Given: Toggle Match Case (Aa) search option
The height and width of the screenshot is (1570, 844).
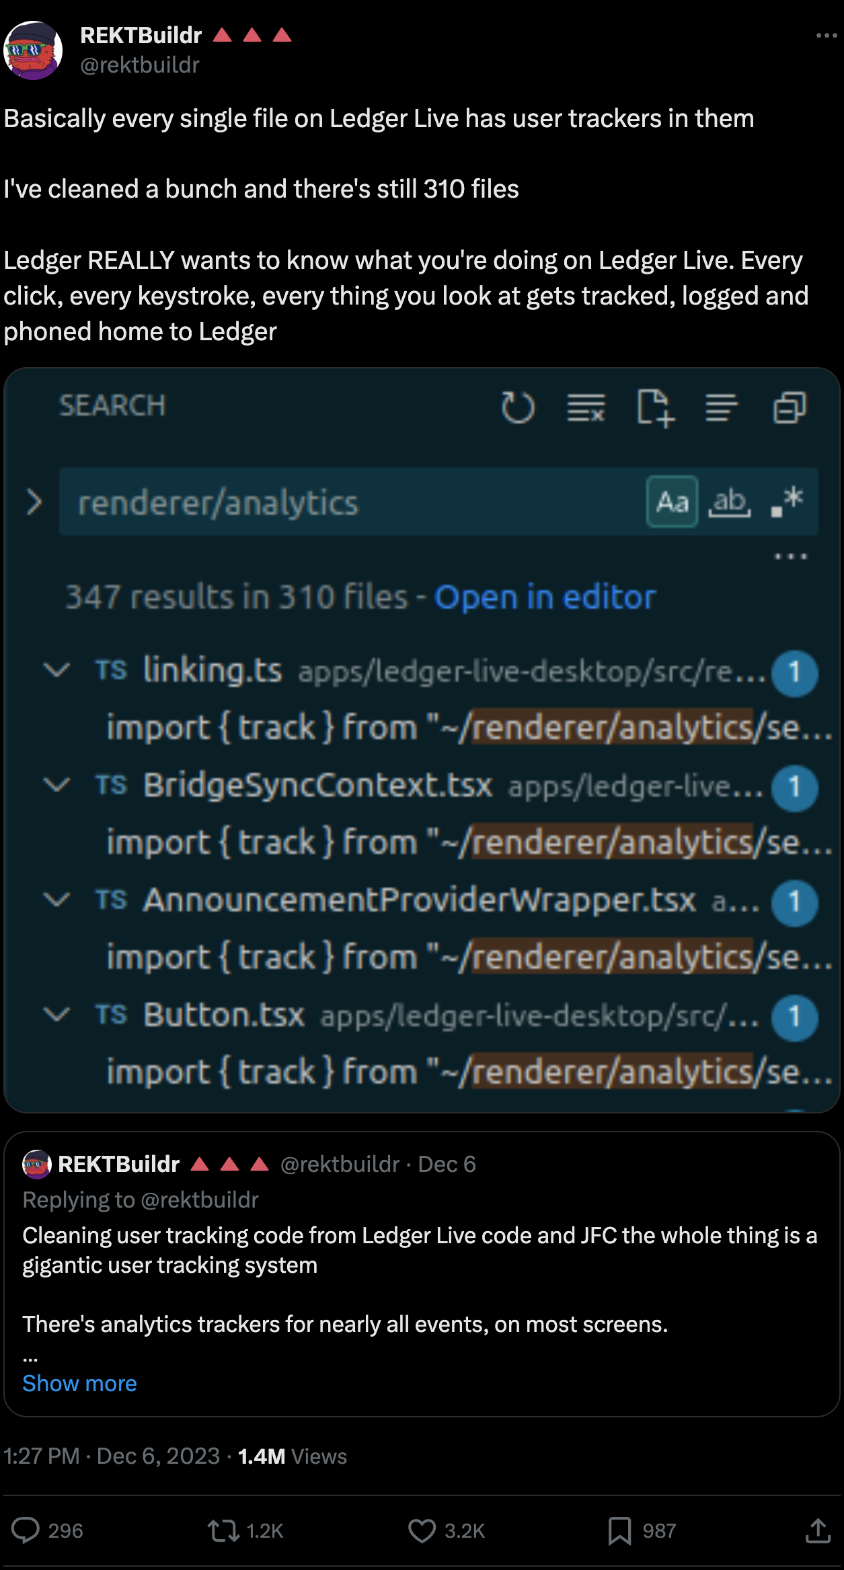Looking at the screenshot, I should 672,502.
